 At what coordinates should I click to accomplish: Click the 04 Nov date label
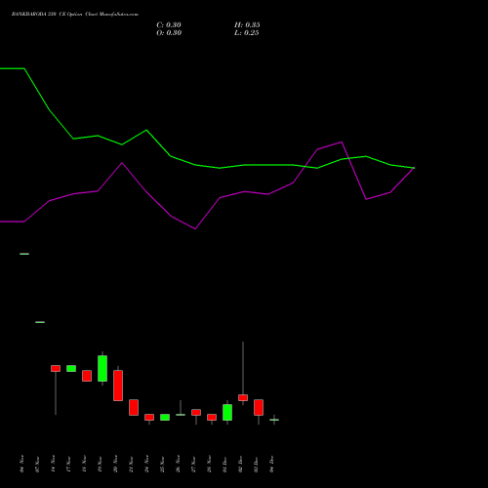pos(21,464)
